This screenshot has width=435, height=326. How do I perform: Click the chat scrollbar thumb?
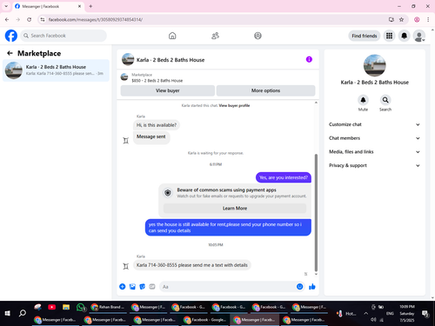(x=316, y=212)
